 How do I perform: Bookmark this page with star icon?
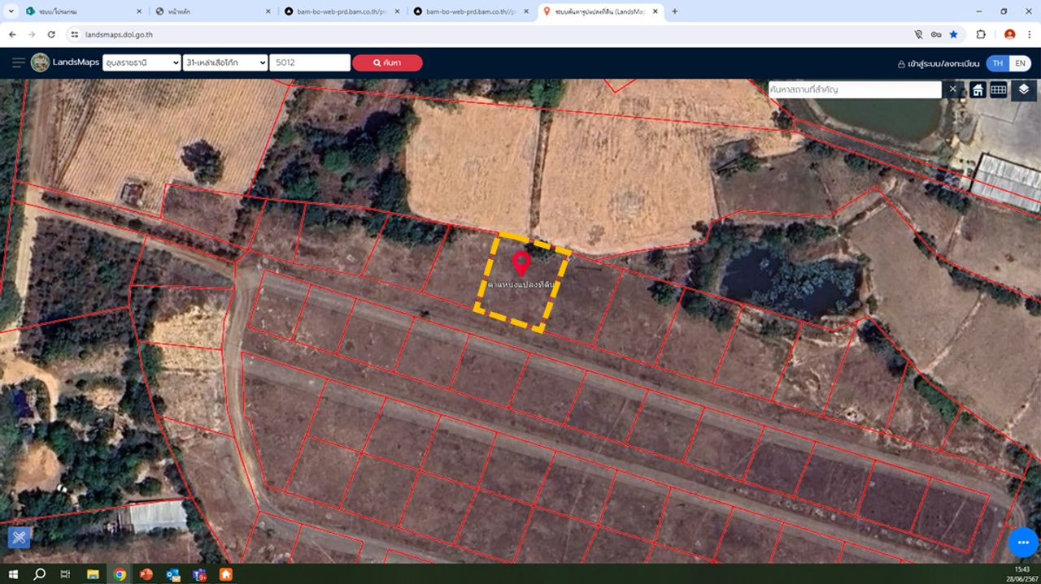953,35
